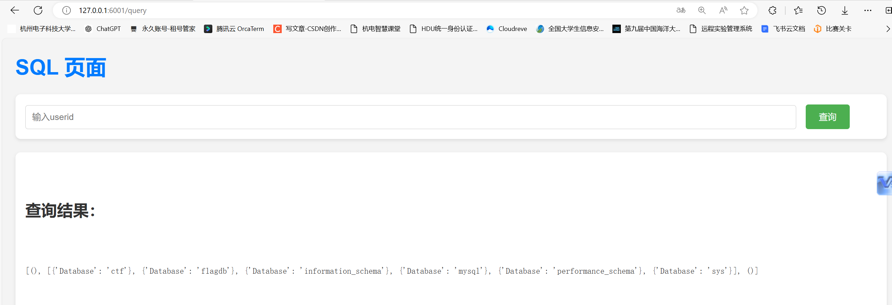Open 比赛关卡 bookmark

(x=833, y=29)
